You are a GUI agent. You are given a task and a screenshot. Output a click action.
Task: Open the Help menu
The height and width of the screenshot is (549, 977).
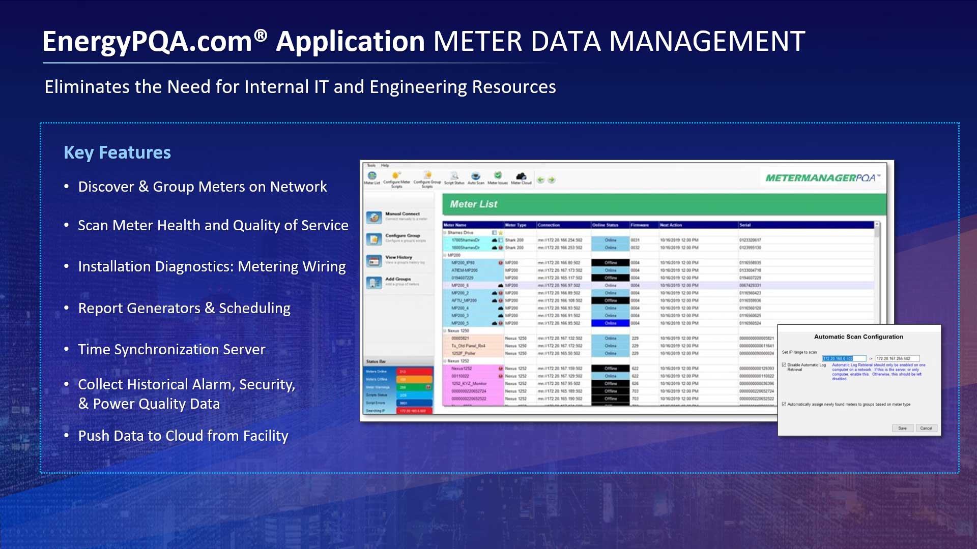click(385, 165)
